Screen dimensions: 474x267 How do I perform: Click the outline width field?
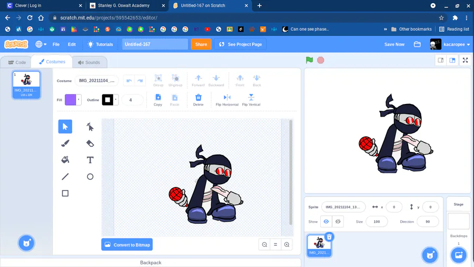(132, 100)
